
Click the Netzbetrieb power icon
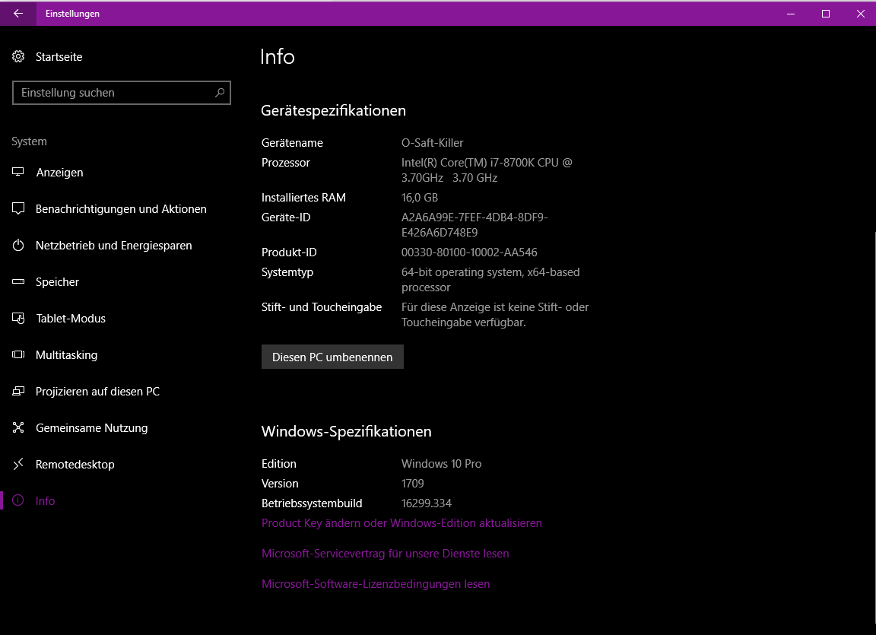pyautogui.click(x=18, y=245)
